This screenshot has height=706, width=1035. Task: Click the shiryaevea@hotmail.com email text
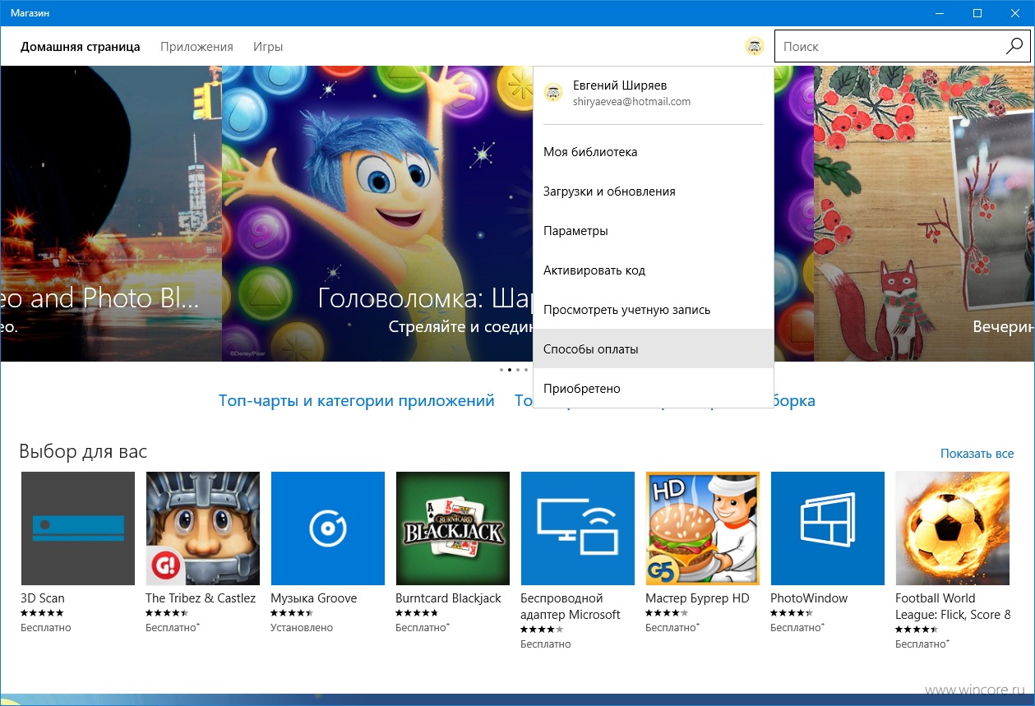[631, 102]
